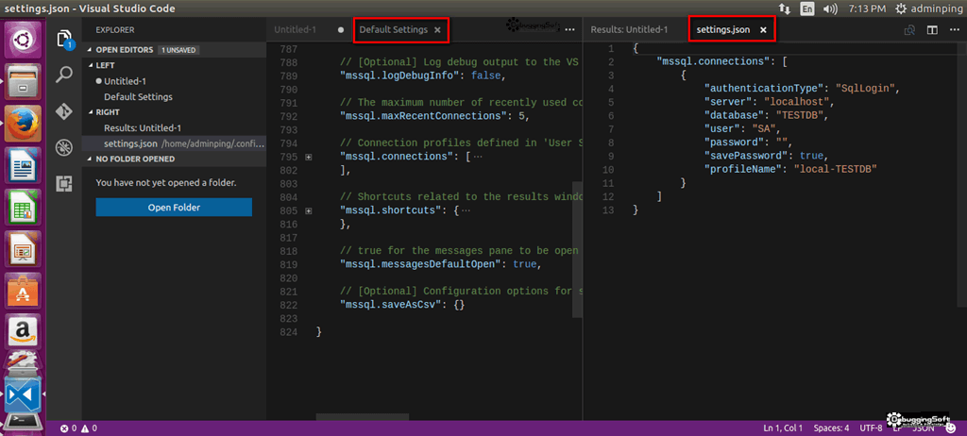967x436 pixels.
Task: Click the network indicator in top panel
Action: (x=785, y=8)
